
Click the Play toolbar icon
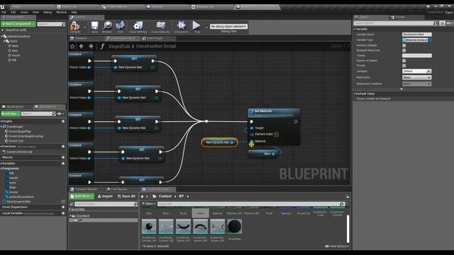(x=196, y=26)
